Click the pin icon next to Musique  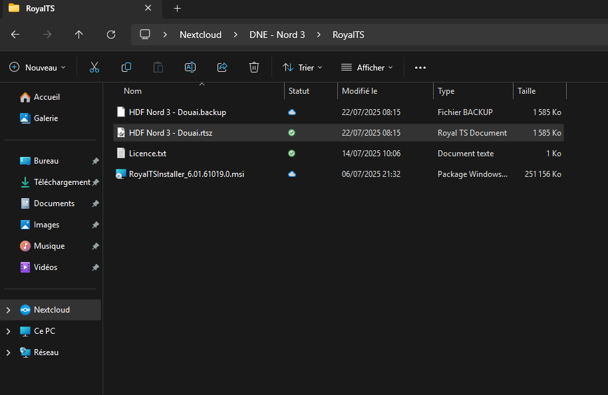pyautogui.click(x=95, y=246)
